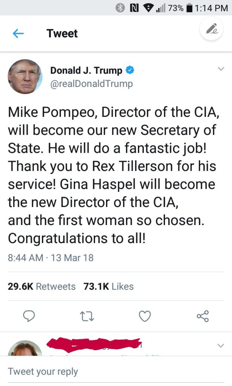Tap the Bluetooth icon in status bar
This screenshot has width=232, height=386.
[120, 8]
